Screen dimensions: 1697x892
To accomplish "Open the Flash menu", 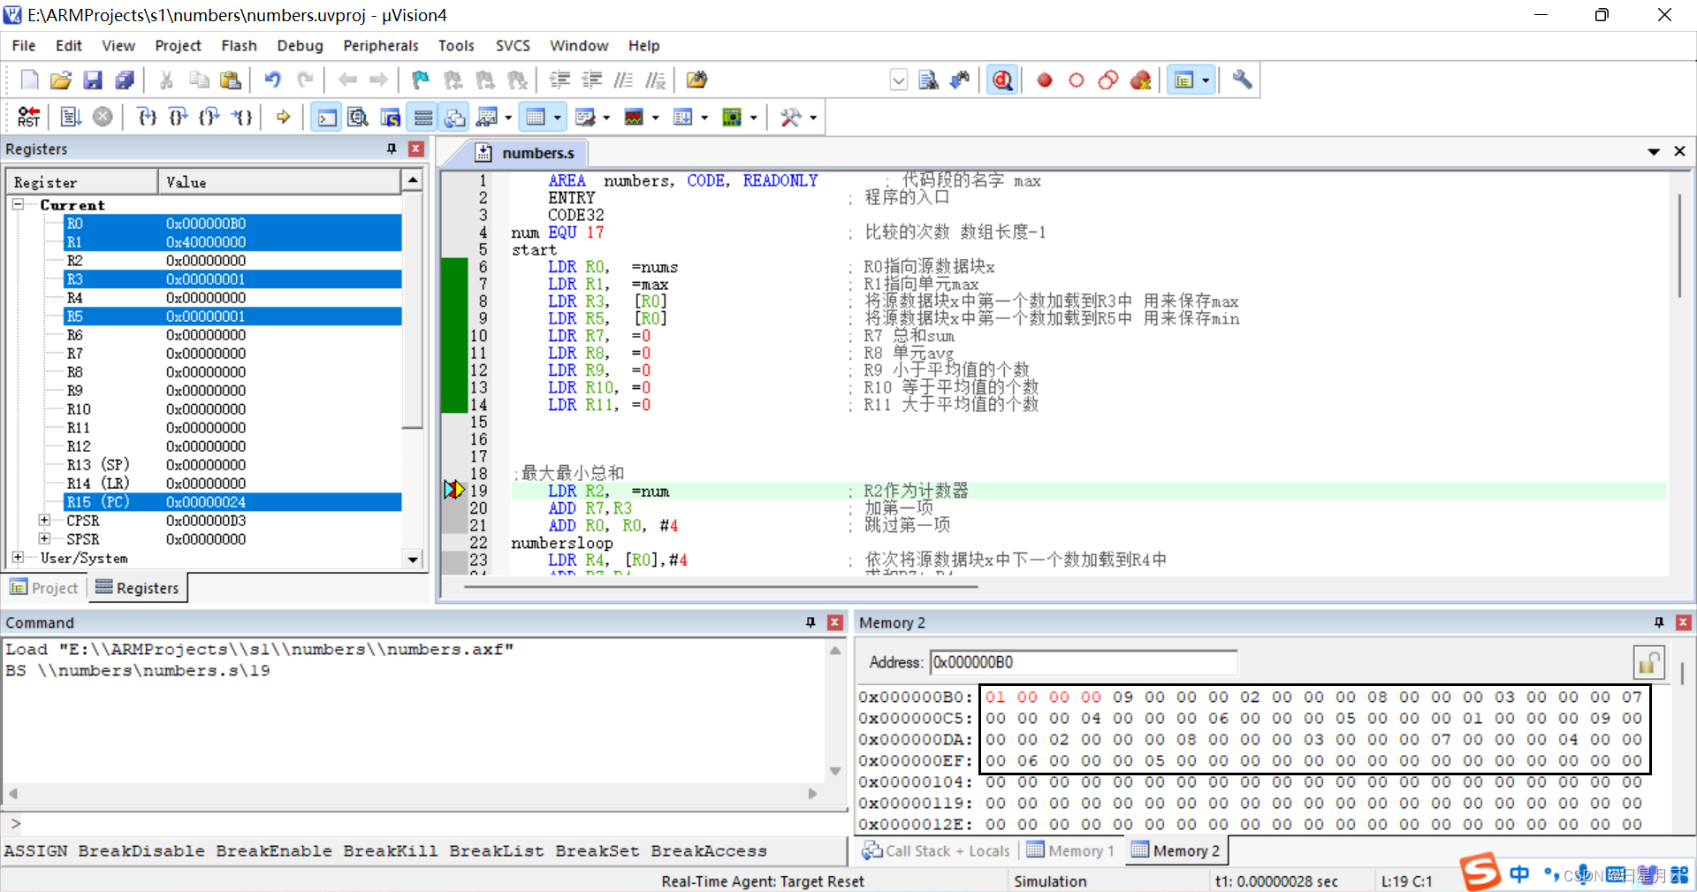I will point(239,45).
